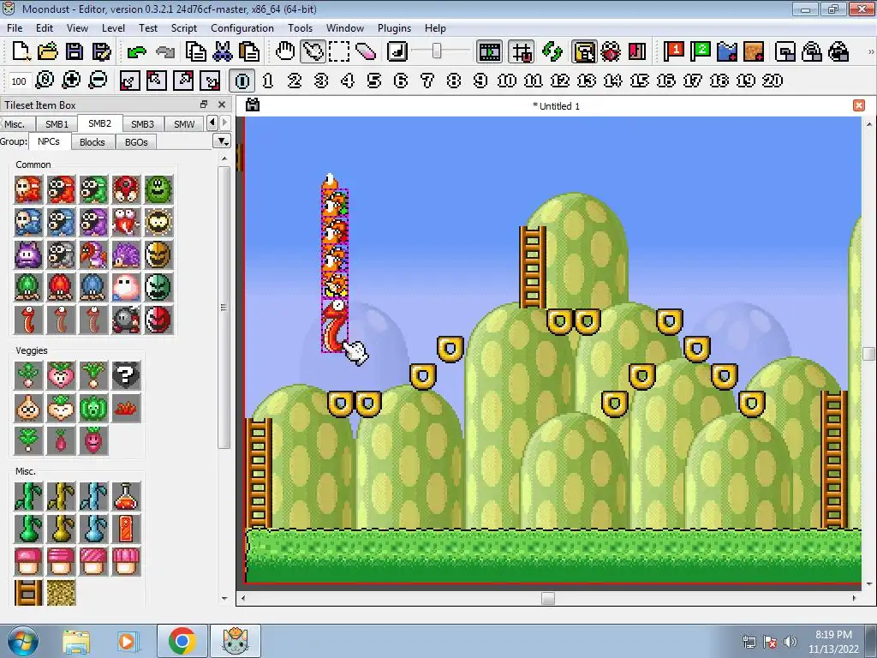Switch to the SMB3 tileset tab

pyautogui.click(x=142, y=123)
